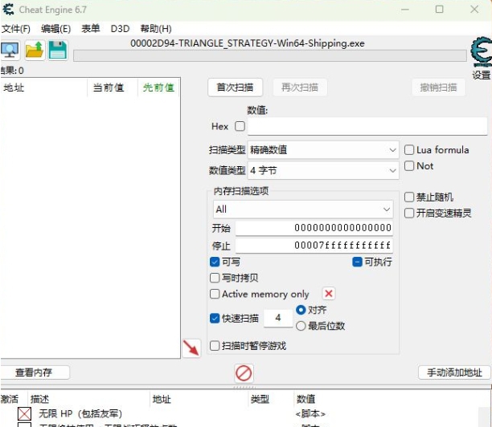Enable the Lua formula checkbox

tap(409, 150)
